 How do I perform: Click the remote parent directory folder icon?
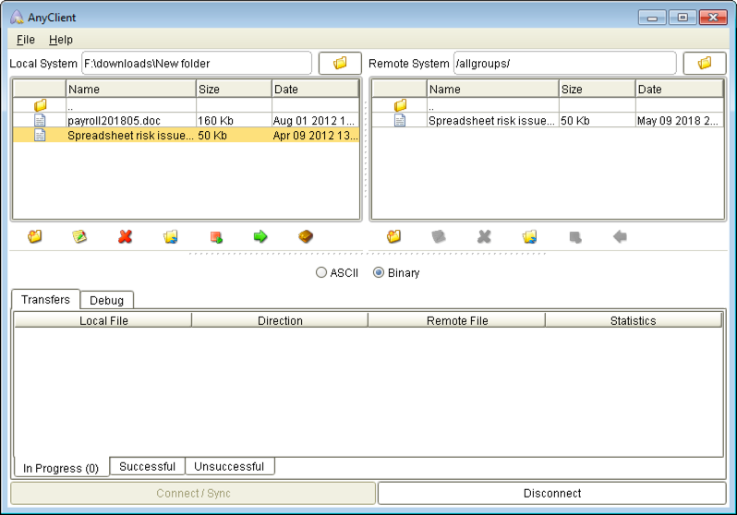pyautogui.click(x=400, y=105)
